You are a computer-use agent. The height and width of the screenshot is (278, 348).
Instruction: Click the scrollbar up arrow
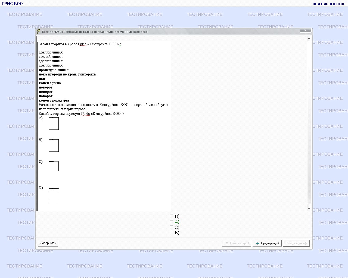coord(309,39)
